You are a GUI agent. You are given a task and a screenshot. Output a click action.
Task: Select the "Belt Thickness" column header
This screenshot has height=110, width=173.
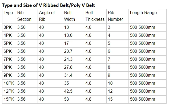click(95, 16)
